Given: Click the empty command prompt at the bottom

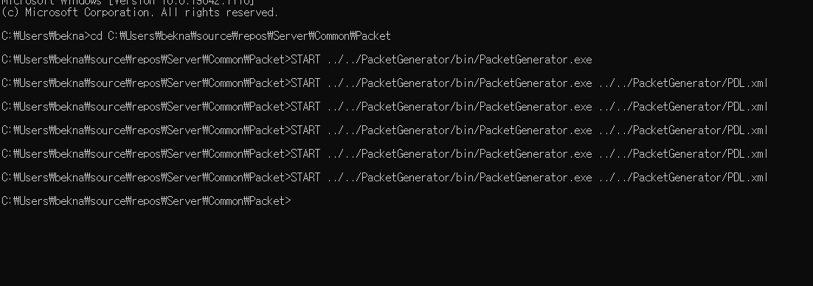Looking at the screenshot, I should pos(147,201).
